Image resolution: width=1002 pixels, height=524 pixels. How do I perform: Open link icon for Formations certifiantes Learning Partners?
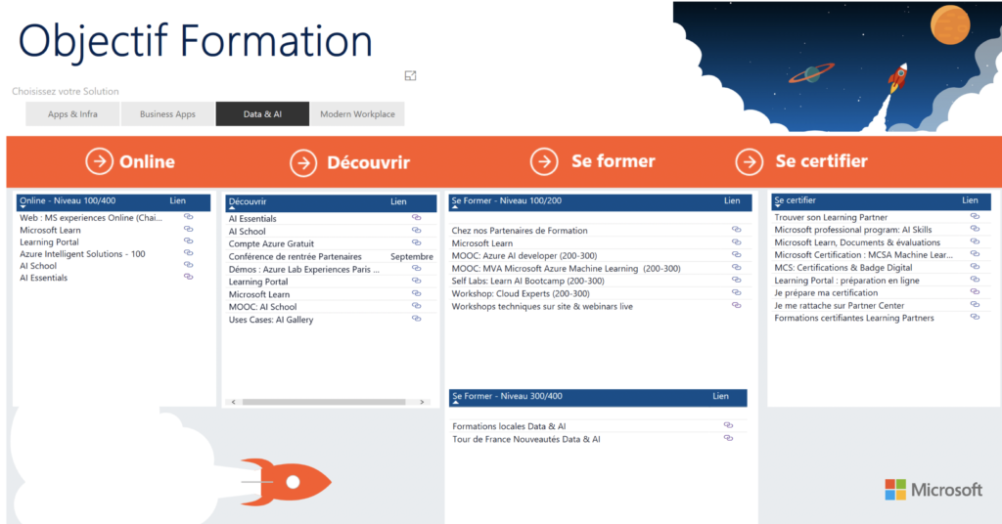tap(975, 317)
